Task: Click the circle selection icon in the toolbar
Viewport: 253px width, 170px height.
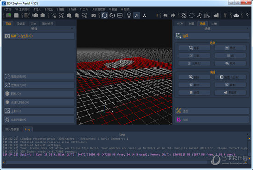Action: pyautogui.click(x=192, y=16)
